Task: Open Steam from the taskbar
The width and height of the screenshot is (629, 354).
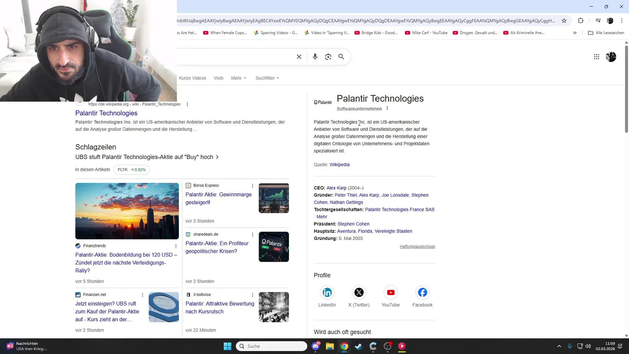Action: click(x=359, y=346)
